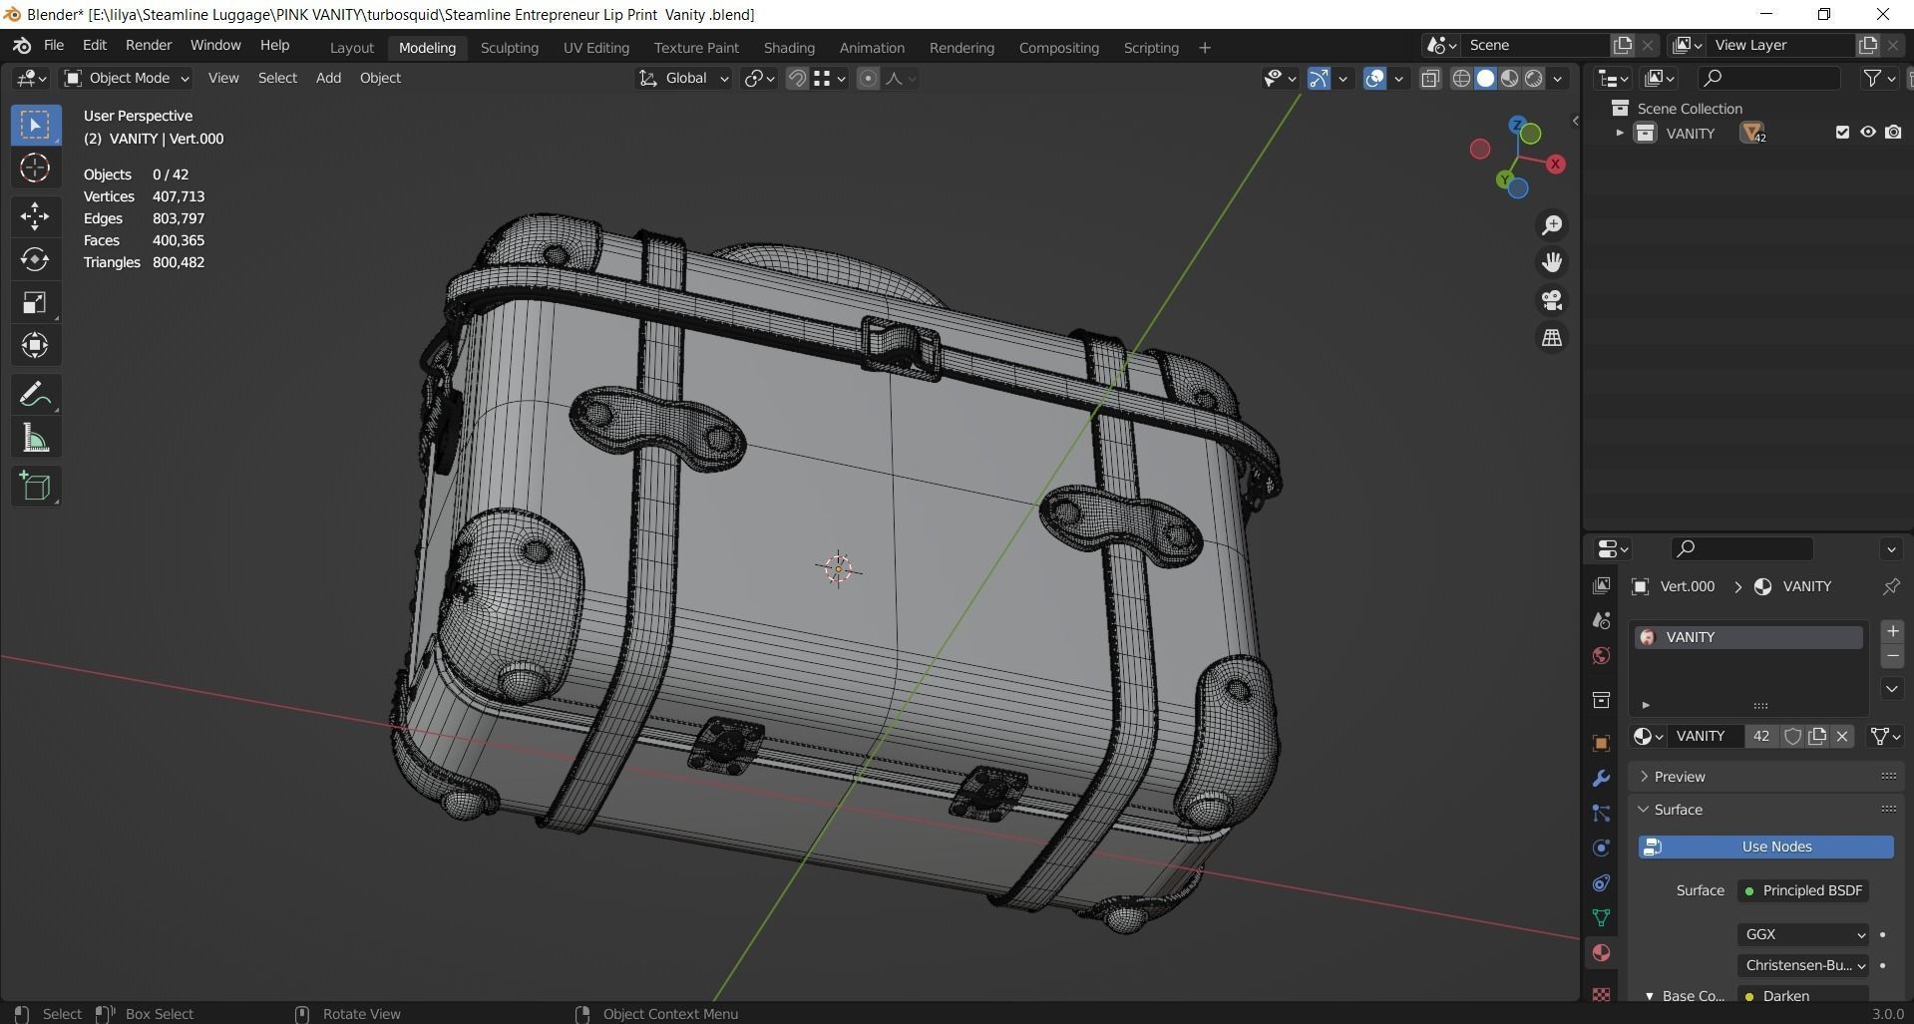Image resolution: width=1914 pixels, height=1024 pixels.
Task: Click the Zoom view magnifier icon
Action: tap(1552, 225)
